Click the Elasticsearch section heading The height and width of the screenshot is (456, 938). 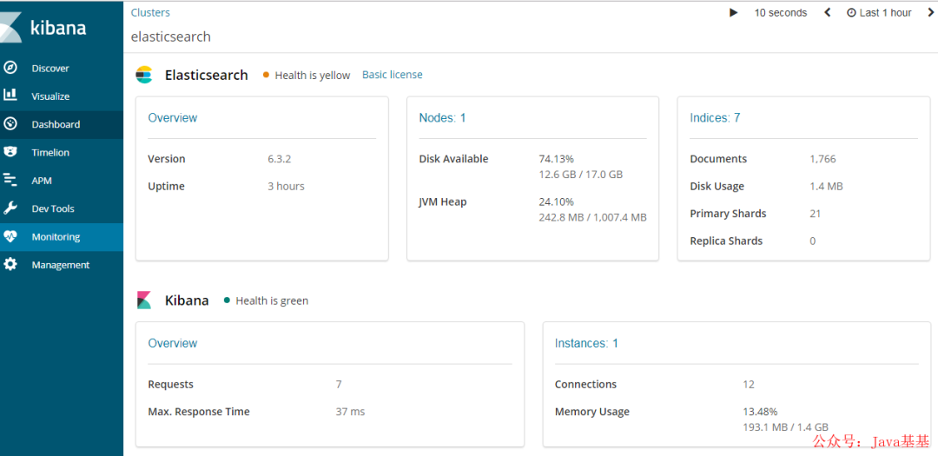[x=207, y=76]
